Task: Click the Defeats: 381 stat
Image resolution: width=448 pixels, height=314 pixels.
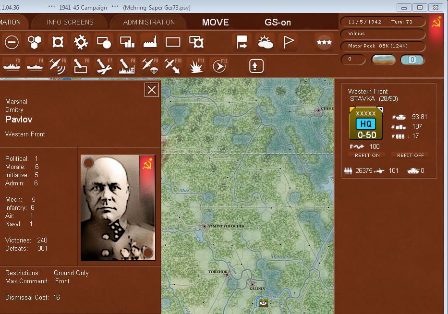Action: pyautogui.click(x=26, y=249)
